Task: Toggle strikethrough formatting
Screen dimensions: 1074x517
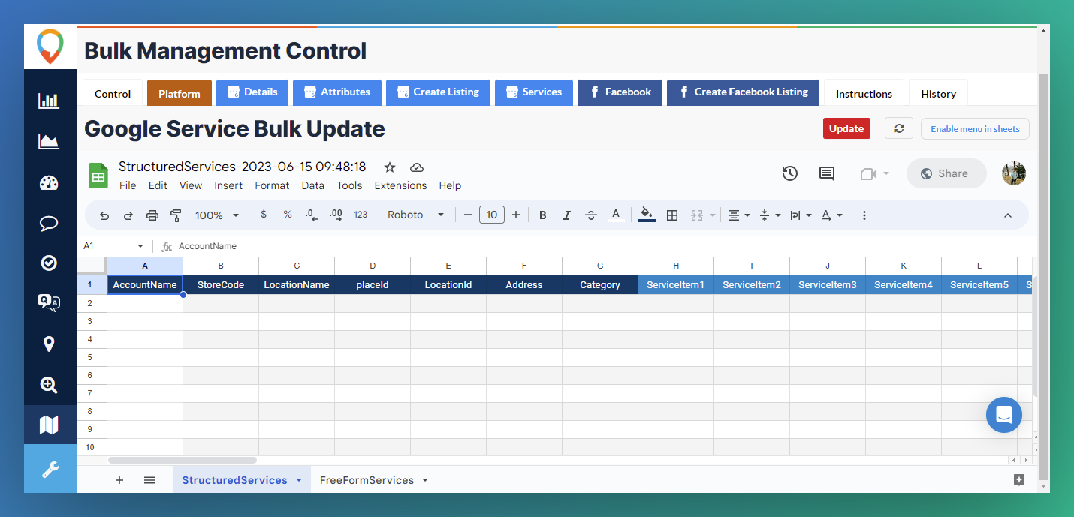Action: [x=591, y=215]
